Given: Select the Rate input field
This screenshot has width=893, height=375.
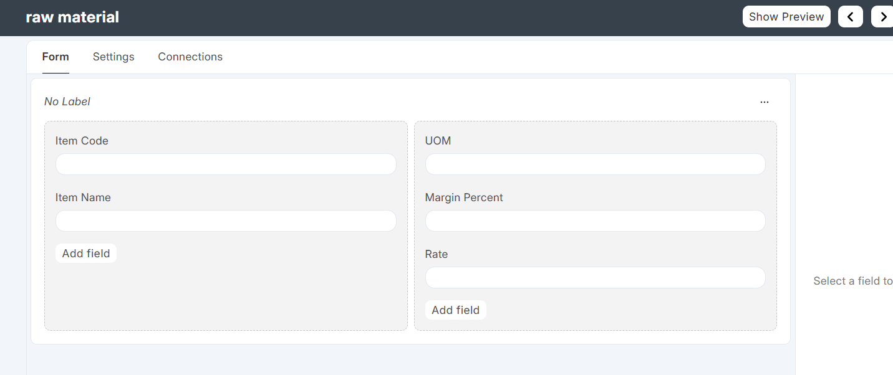Looking at the screenshot, I should coord(595,278).
